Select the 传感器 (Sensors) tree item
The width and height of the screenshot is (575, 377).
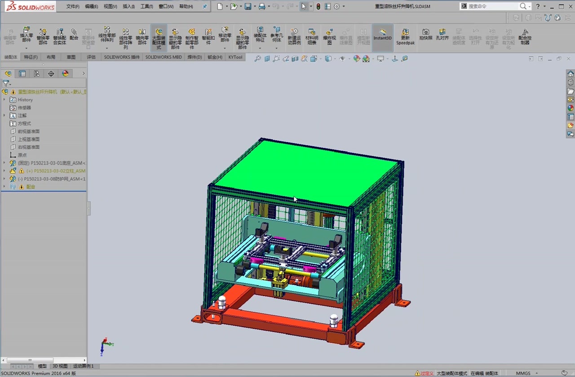click(24, 108)
